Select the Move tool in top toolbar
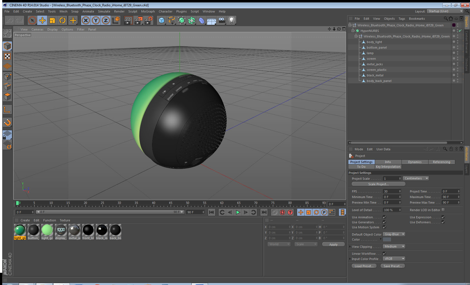Viewport: 470px width, 285px height. click(x=42, y=20)
